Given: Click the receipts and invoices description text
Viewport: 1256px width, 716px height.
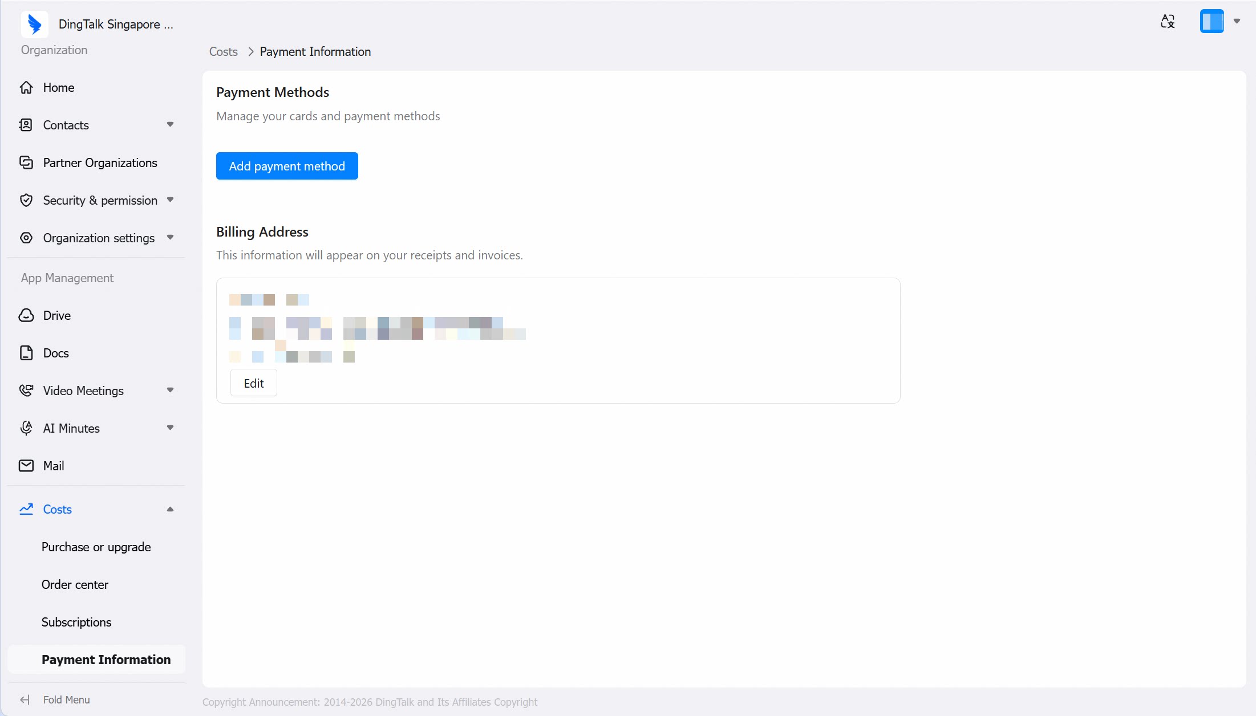Looking at the screenshot, I should [370, 255].
